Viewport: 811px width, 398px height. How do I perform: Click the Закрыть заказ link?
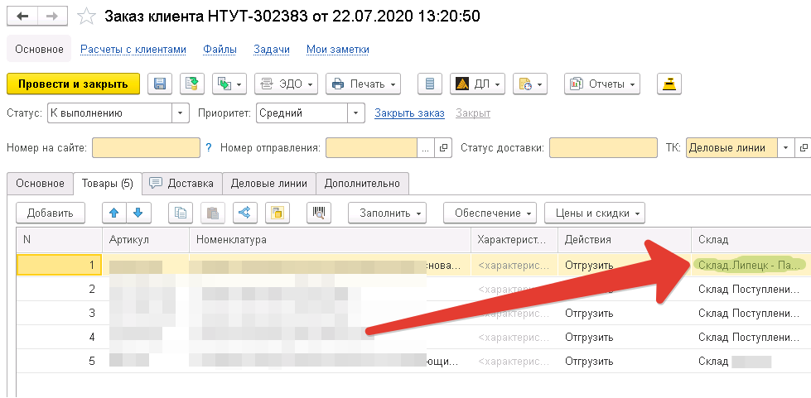409,113
